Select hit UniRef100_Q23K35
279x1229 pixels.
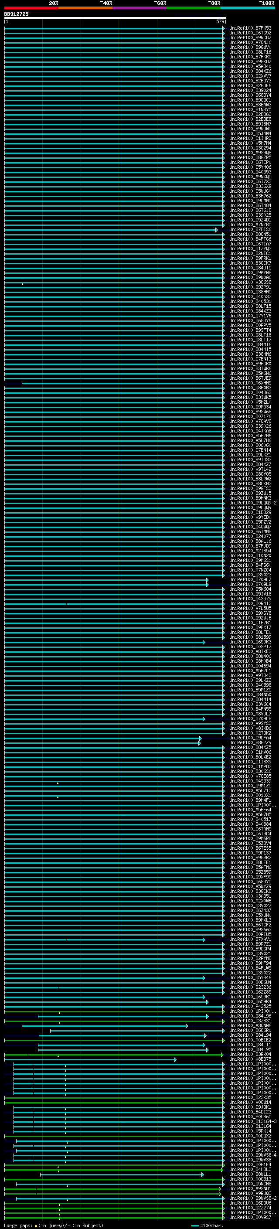coord(250,1097)
